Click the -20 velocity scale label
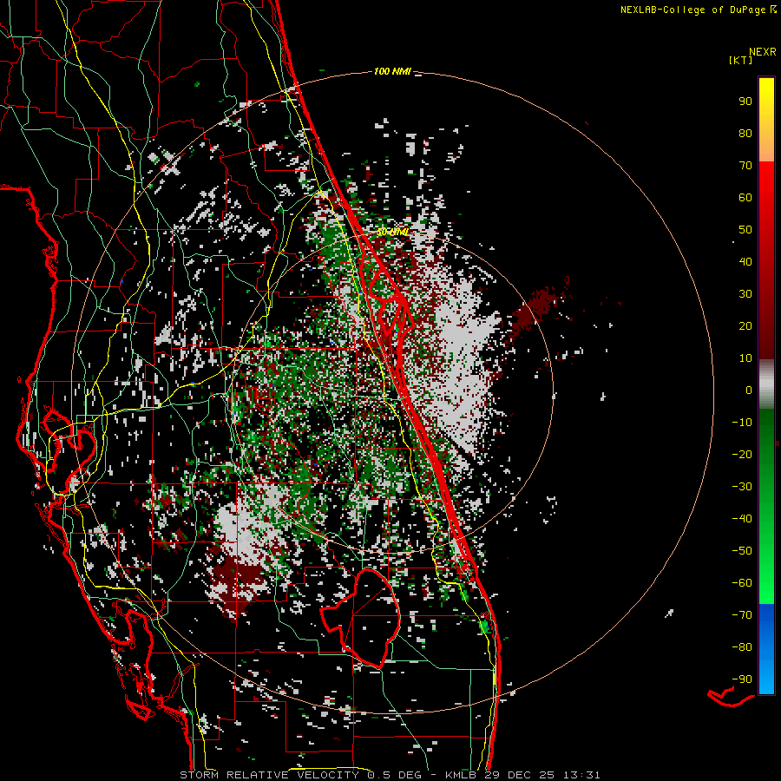 [742, 455]
